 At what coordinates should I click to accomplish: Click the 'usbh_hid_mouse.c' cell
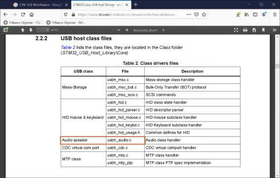(125, 117)
